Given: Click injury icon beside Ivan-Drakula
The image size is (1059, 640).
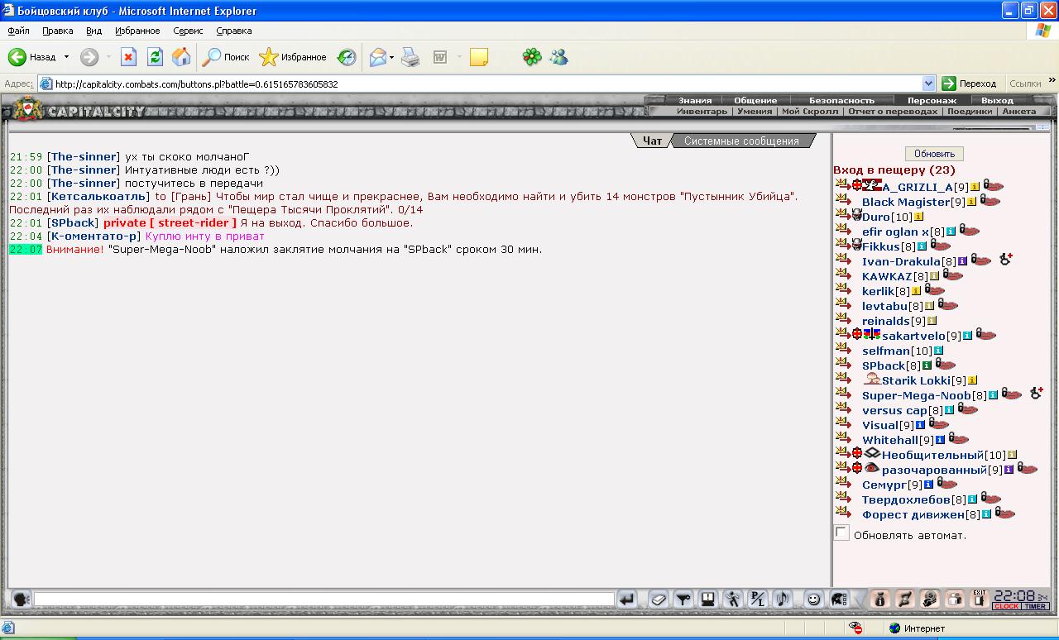Looking at the screenshot, I should 1005,259.
